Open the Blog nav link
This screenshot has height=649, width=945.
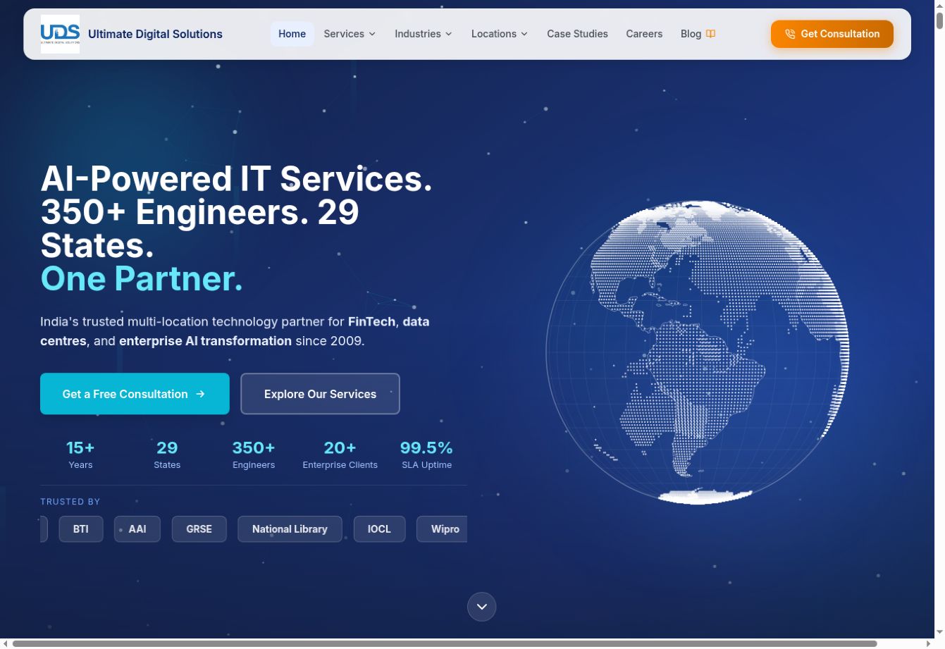pos(698,34)
